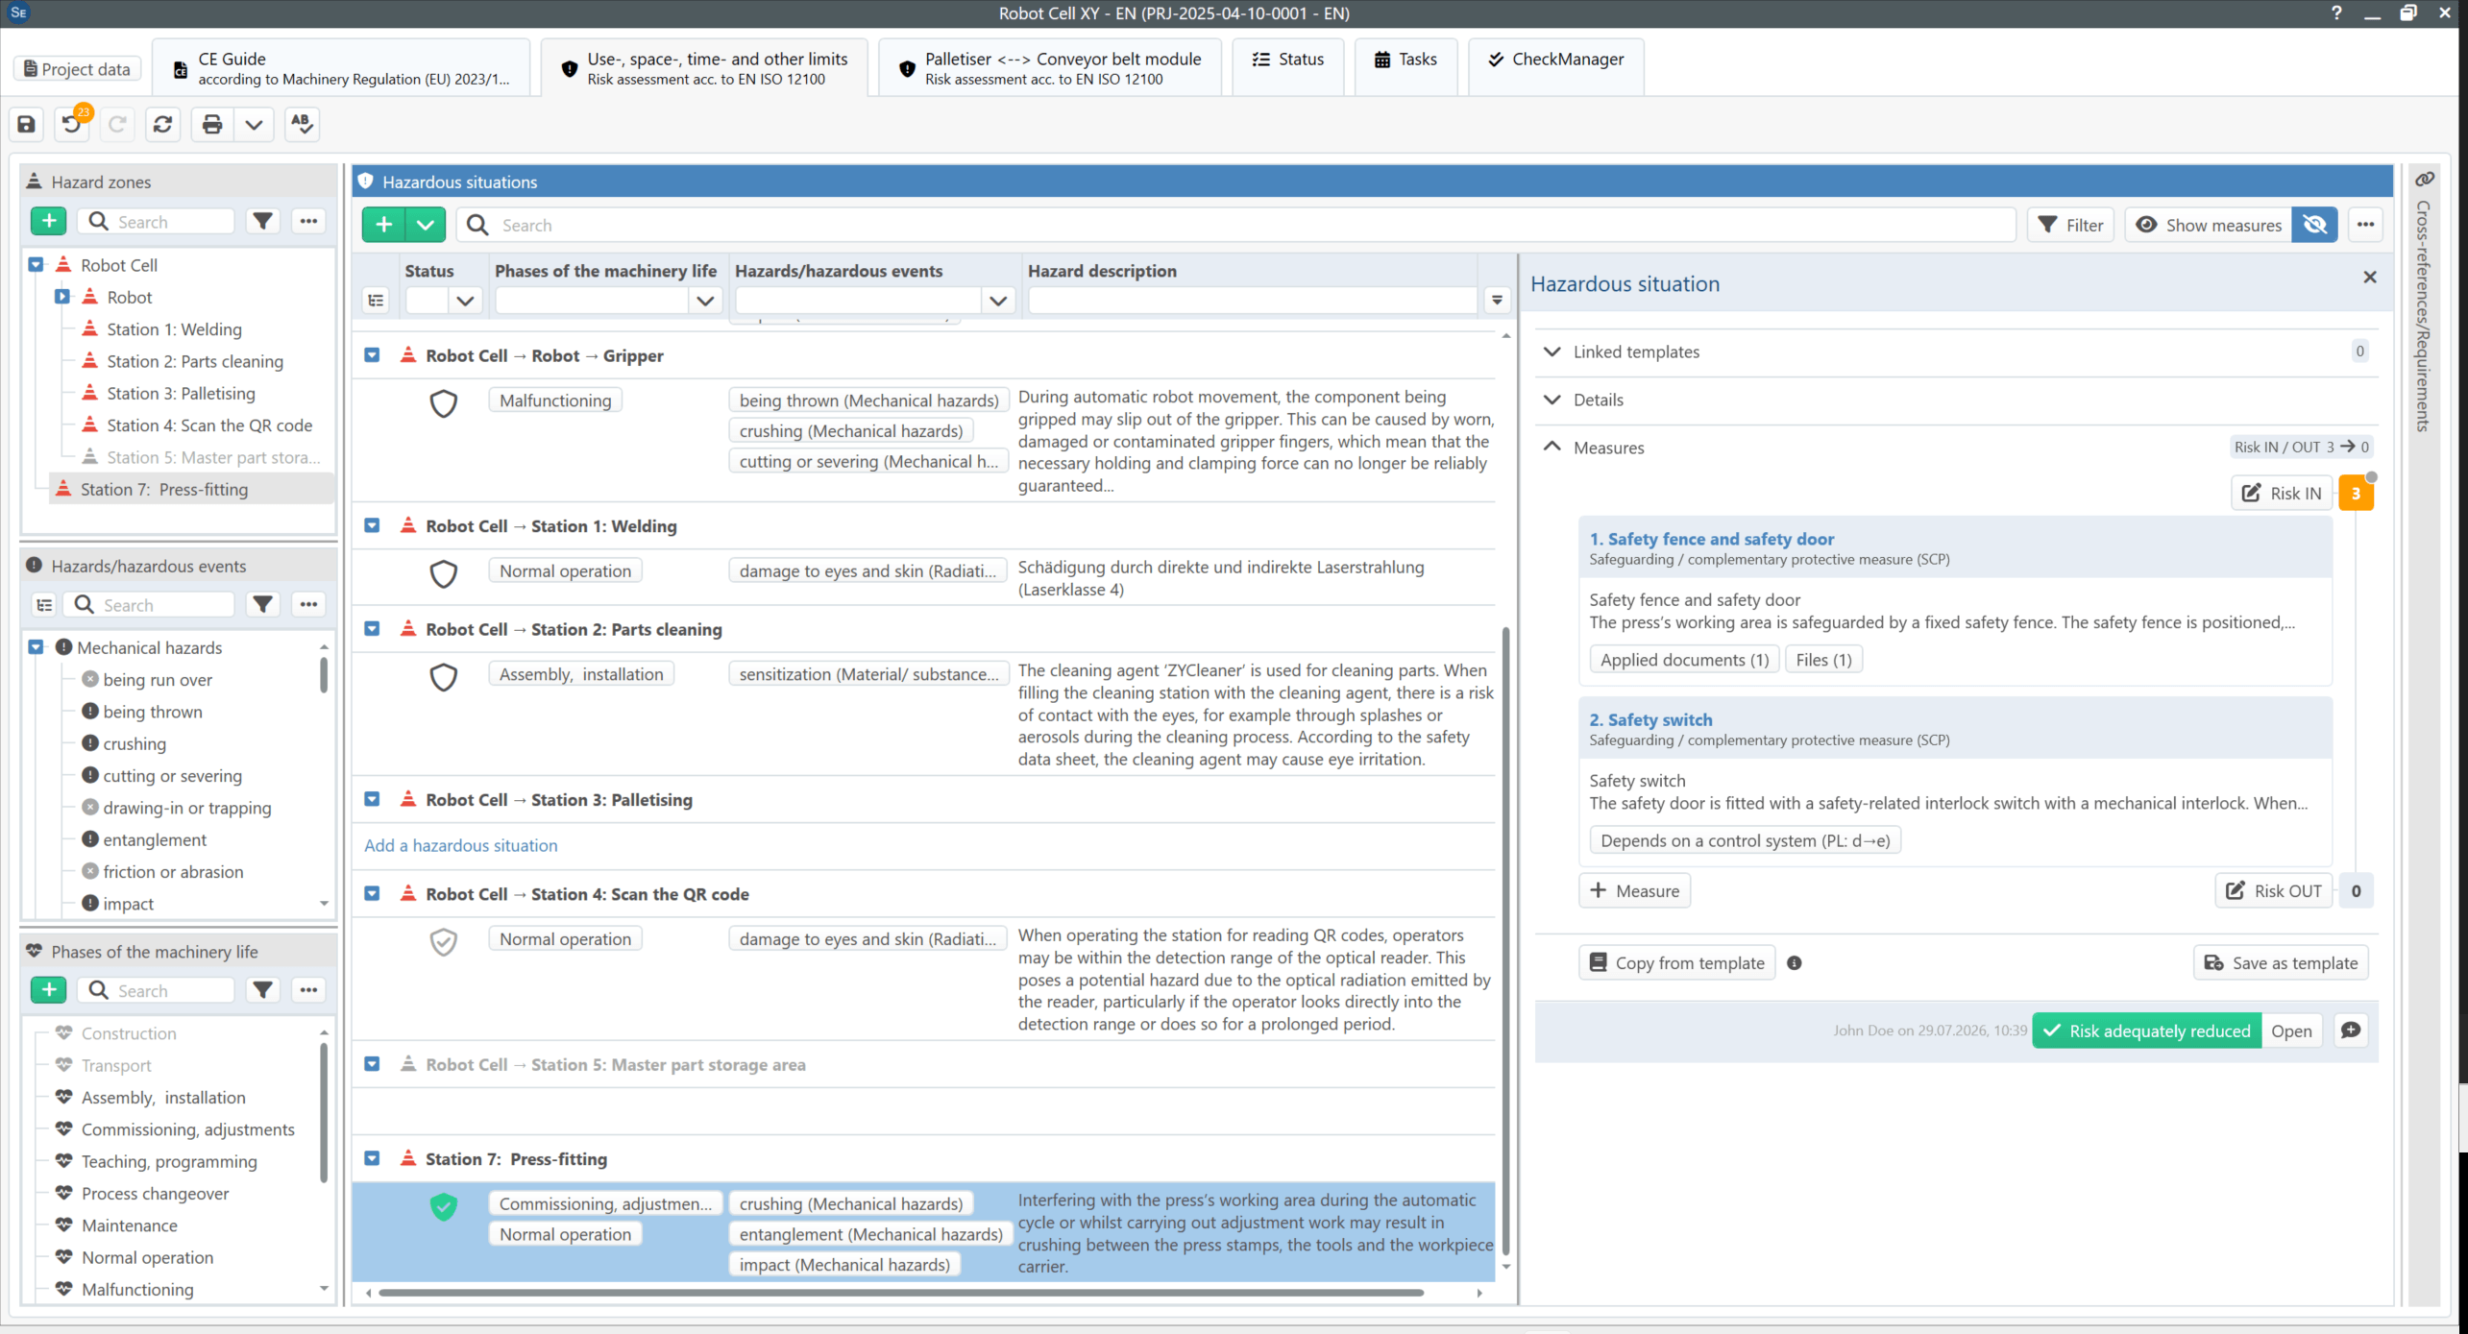Collapse Station 7: Press-fitting group

coord(372,1159)
